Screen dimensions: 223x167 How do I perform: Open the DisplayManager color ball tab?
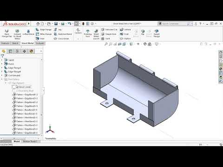(32, 51)
